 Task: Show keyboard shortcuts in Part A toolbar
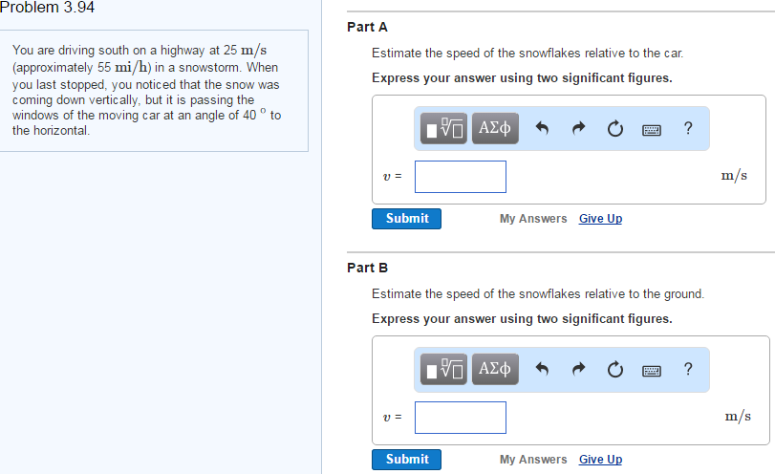click(652, 130)
